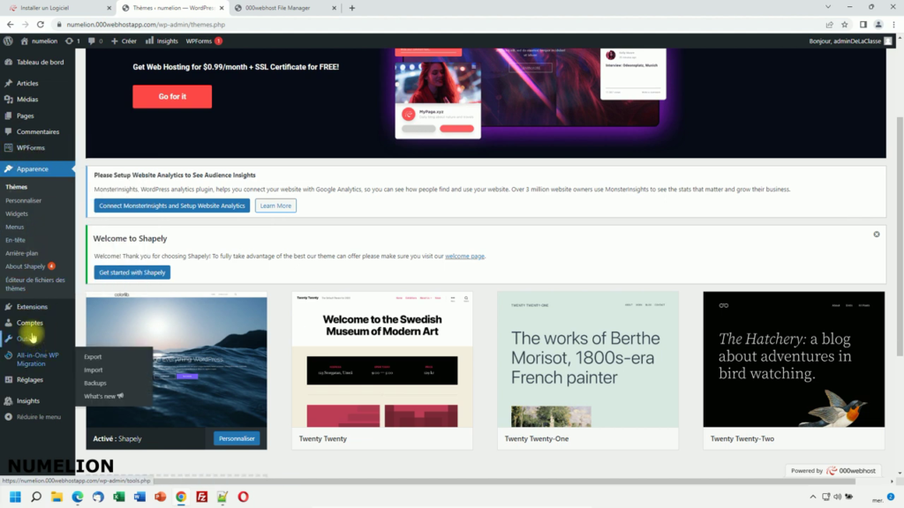904x508 pixels.
Task: Open Widgets under Apparence
Action: click(17, 213)
